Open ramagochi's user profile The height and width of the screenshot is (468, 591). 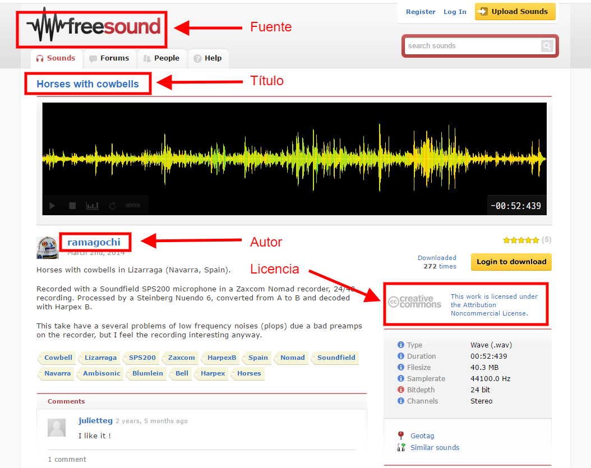tap(94, 242)
